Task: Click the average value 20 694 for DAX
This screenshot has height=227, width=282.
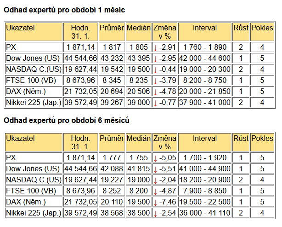Action: (x=112, y=92)
